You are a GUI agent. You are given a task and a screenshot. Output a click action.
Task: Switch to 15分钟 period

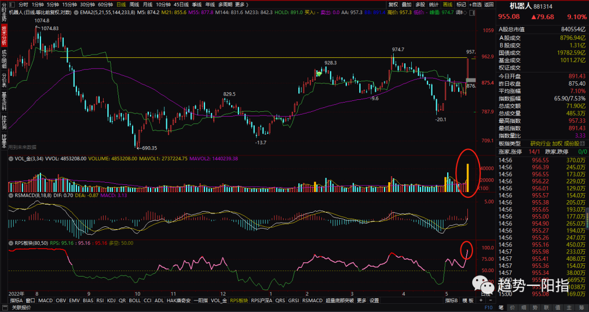[69, 4]
